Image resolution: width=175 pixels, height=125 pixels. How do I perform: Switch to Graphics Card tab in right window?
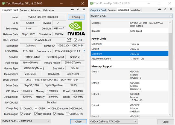pos(98,10)
